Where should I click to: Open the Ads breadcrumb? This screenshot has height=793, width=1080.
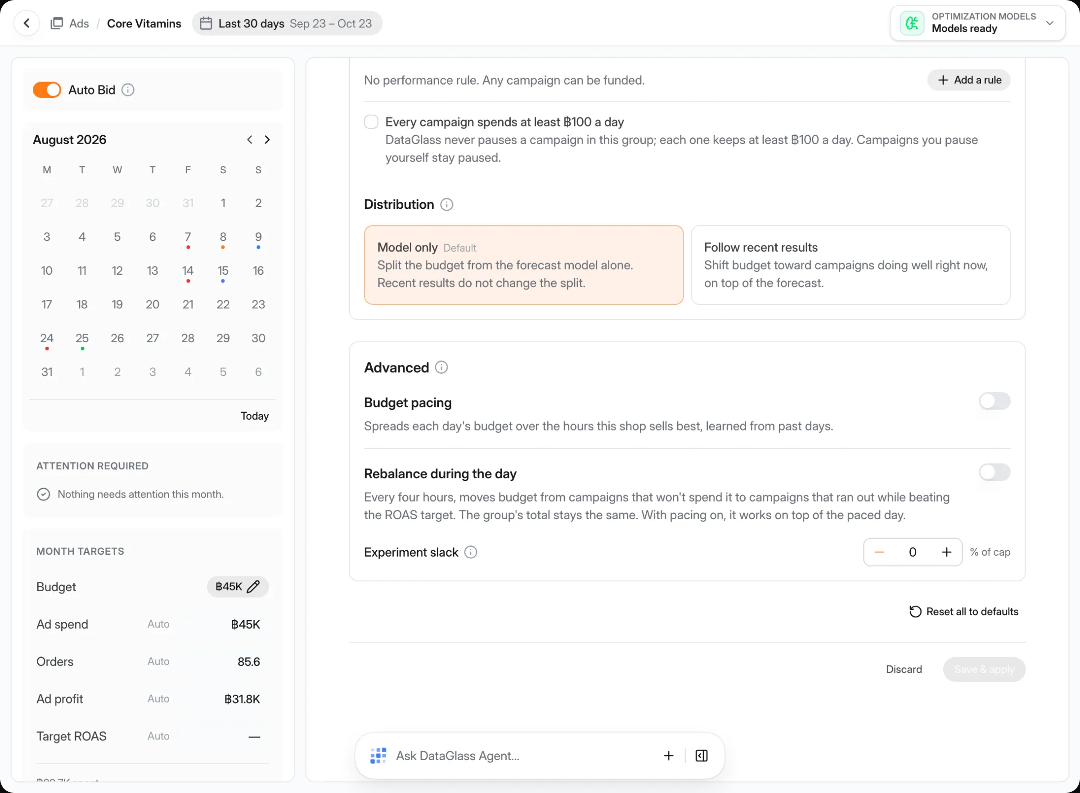[x=70, y=23]
